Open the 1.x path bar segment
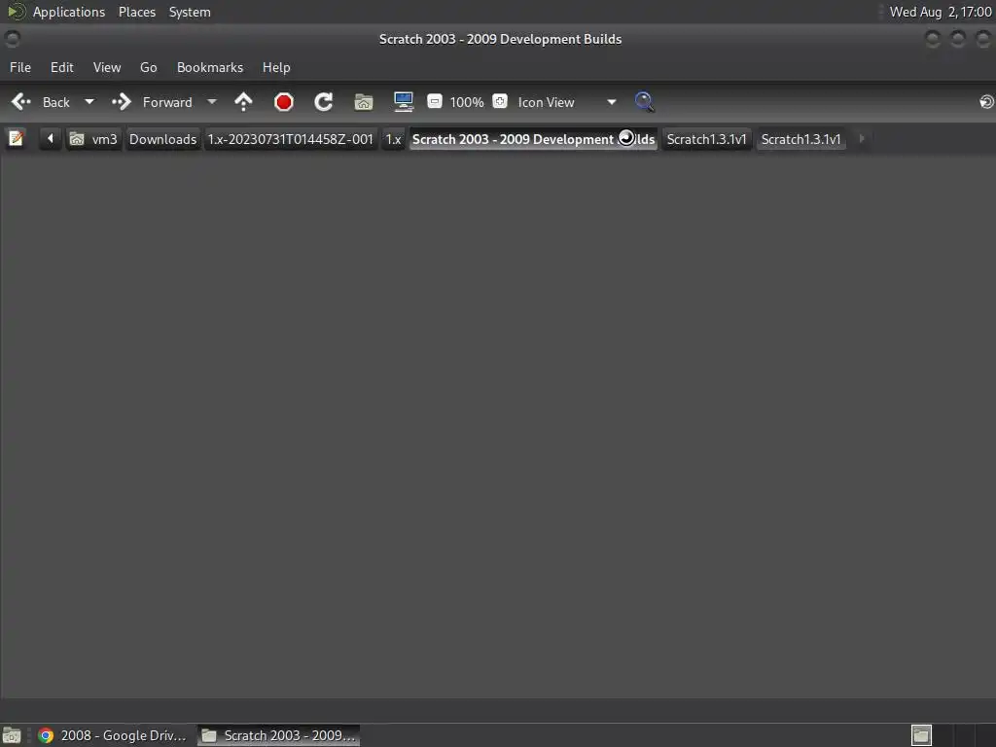The width and height of the screenshot is (996, 747). click(394, 139)
